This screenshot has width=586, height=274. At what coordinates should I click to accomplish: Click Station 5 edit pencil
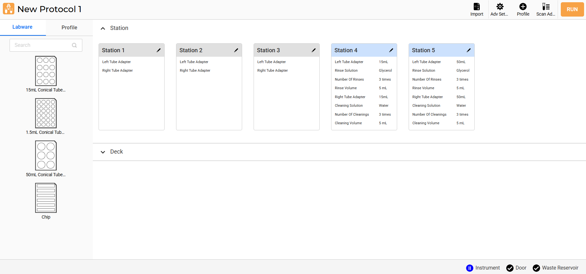tap(469, 50)
